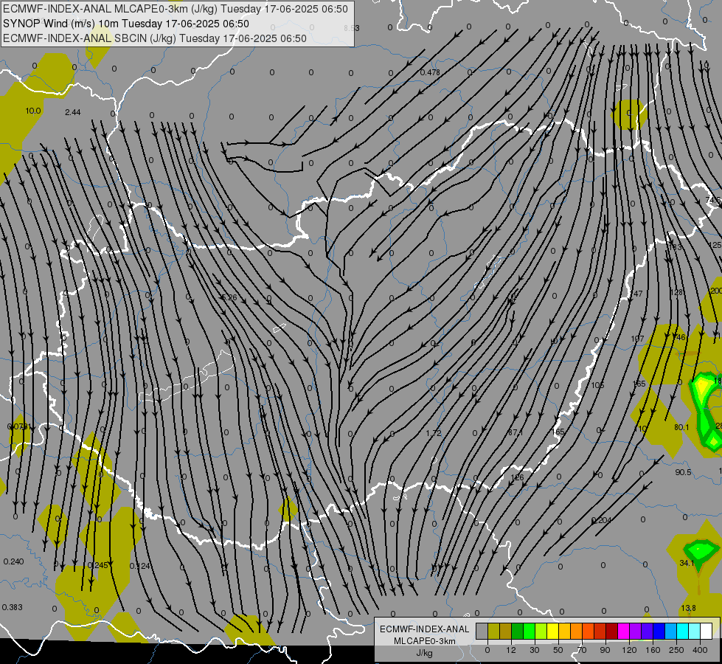Click the map value 74.5
Viewport: 722px width, 664px height.
pos(713,201)
